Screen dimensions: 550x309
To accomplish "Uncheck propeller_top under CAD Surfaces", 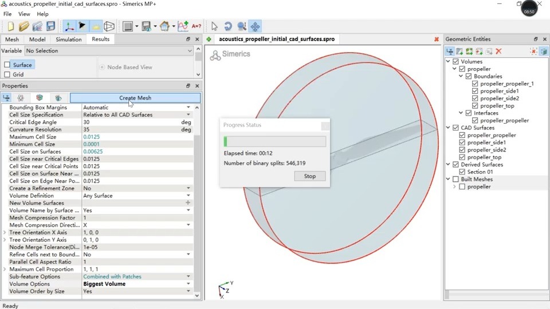I will pos(462,157).
